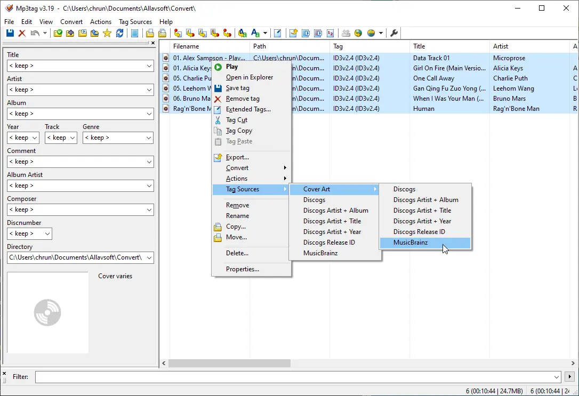Click Extended Tags in the context menu
The width and height of the screenshot is (579, 396).
(x=247, y=109)
